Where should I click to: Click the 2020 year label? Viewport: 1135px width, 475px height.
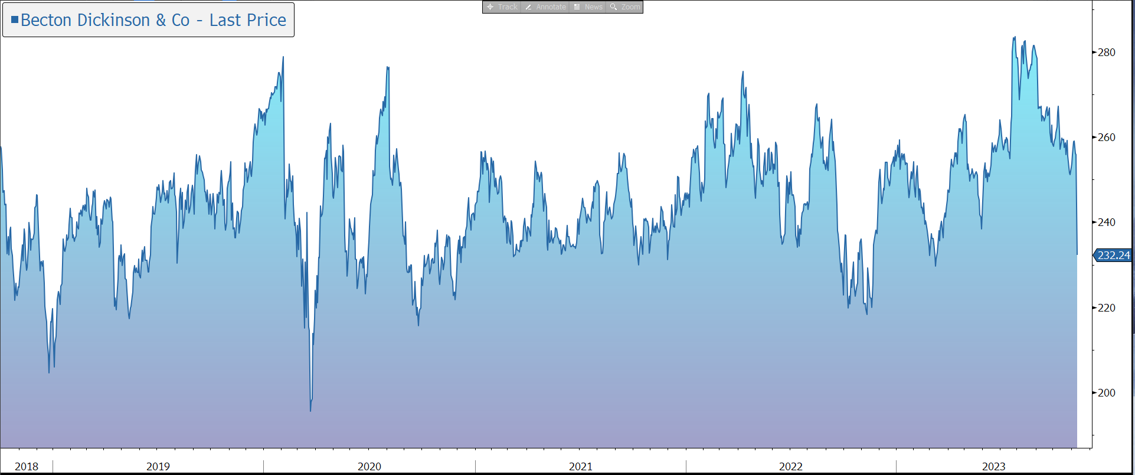point(369,467)
